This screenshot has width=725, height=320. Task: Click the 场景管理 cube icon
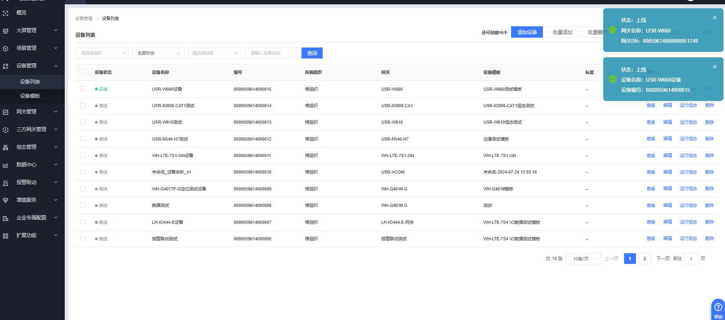coord(5,48)
